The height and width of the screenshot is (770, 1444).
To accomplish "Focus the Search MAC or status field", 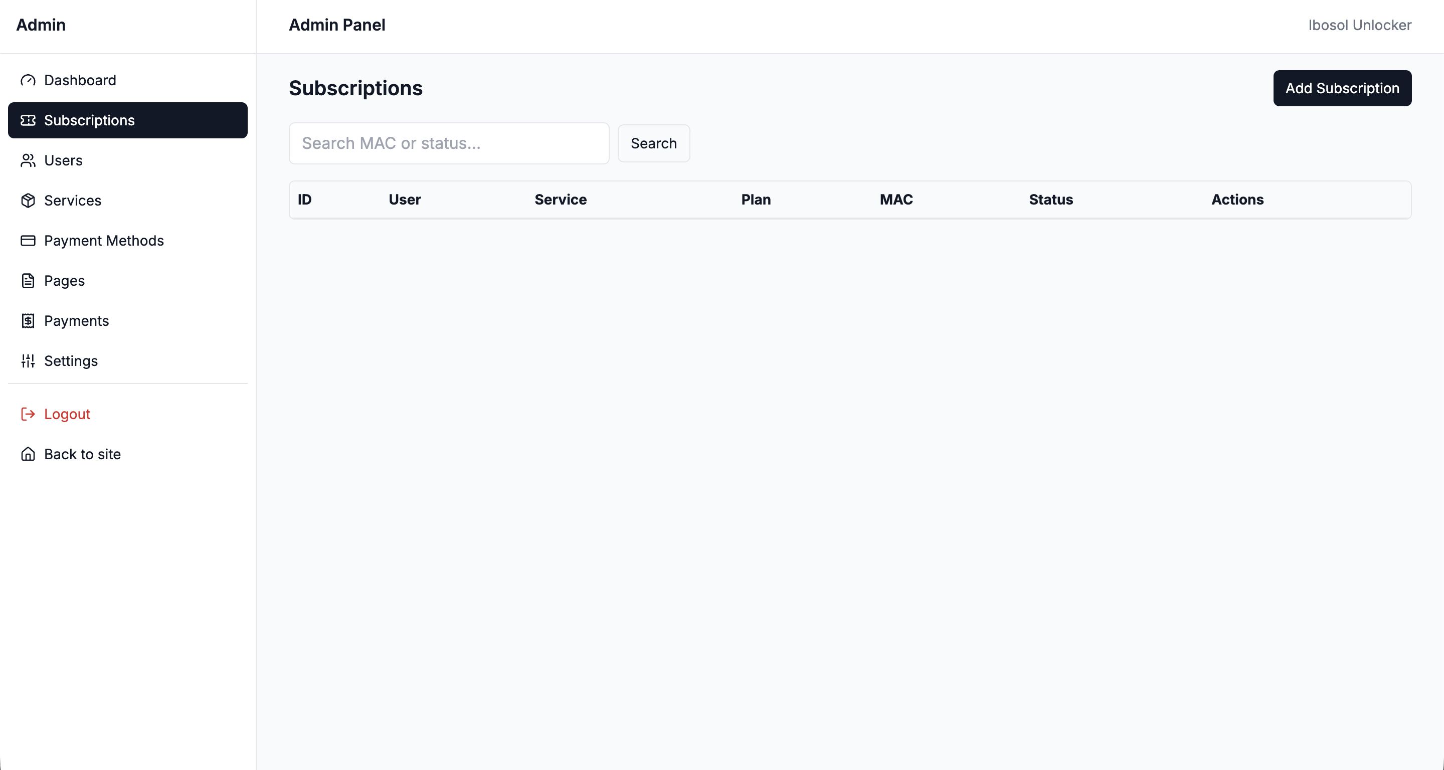I will click(448, 143).
